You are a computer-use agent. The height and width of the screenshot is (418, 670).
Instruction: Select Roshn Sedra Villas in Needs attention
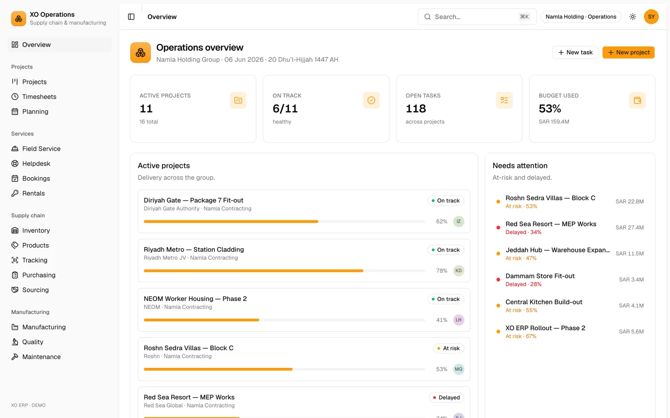(x=570, y=201)
